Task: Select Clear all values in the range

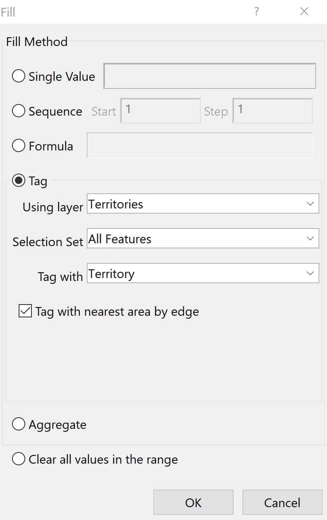Action: tap(19, 459)
